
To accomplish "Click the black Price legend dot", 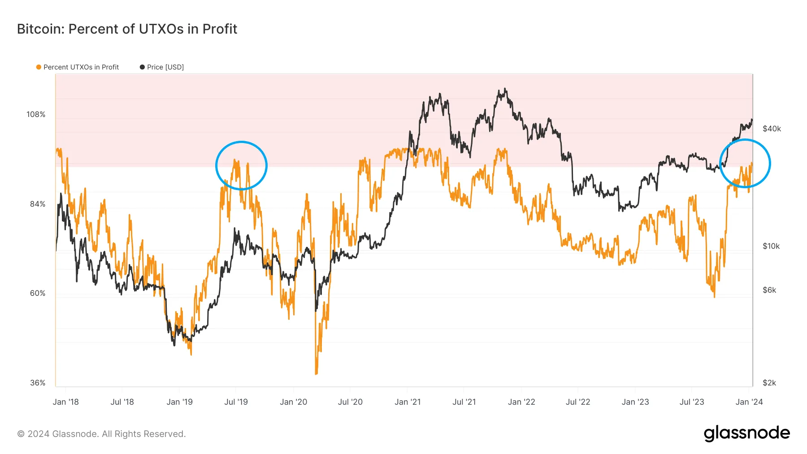I will (142, 67).
